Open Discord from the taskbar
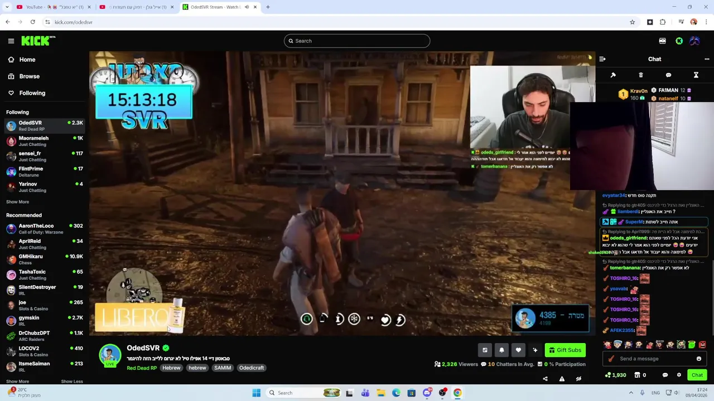Image resolution: width=714 pixels, height=401 pixels. (427, 393)
